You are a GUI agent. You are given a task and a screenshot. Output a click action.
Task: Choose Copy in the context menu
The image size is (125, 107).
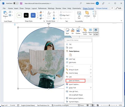tap(78, 48)
